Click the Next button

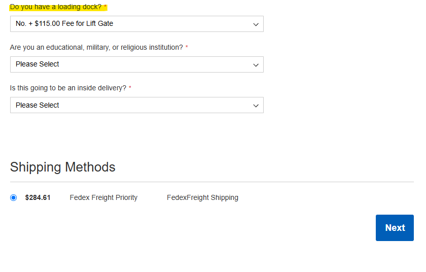point(395,228)
